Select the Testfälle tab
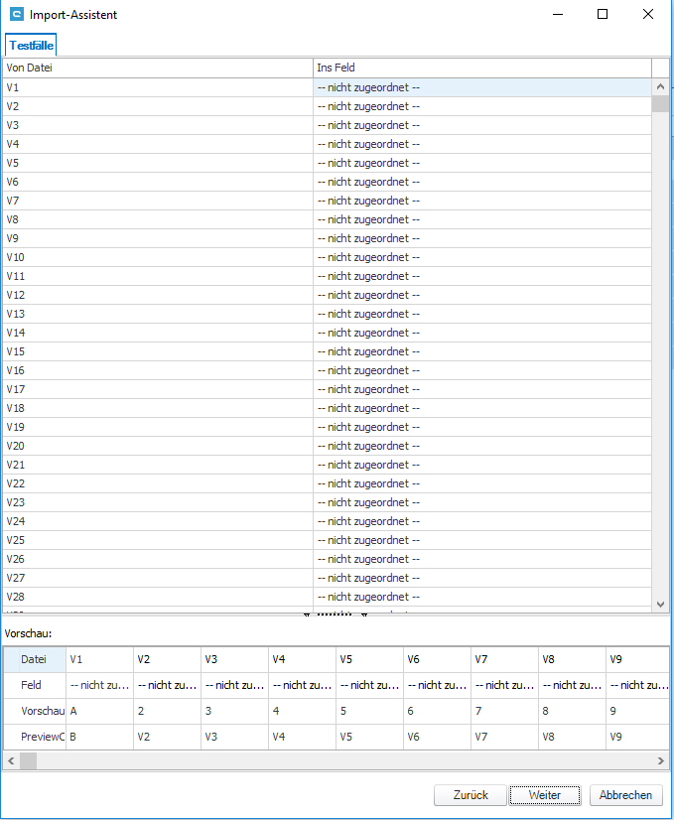Image resolution: width=674 pixels, height=820 pixels. pyautogui.click(x=32, y=46)
